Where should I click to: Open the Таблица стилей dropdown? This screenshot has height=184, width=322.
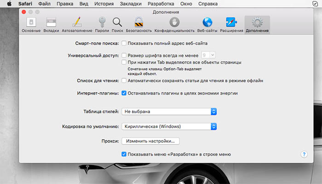tap(169, 111)
